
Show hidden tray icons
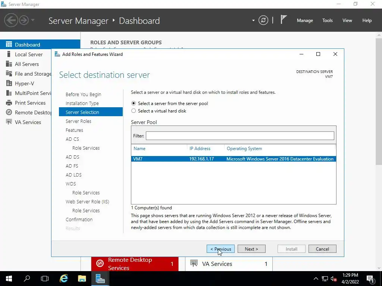pos(316,279)
